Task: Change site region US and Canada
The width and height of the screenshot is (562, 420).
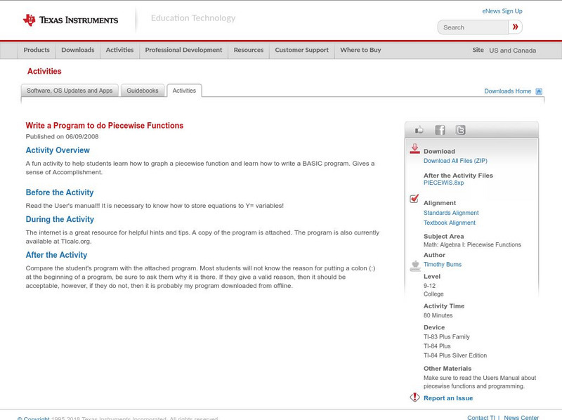Action: pos(513,51)
